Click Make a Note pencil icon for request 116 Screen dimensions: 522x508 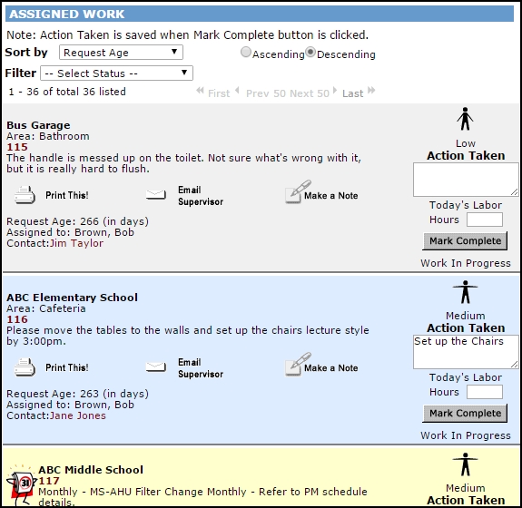point(299,364)
